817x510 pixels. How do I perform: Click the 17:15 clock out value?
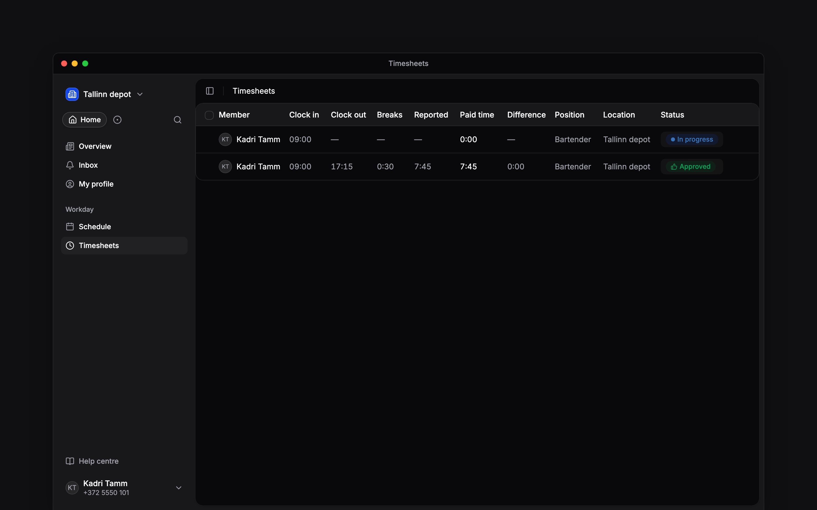(x=342, y=167)
